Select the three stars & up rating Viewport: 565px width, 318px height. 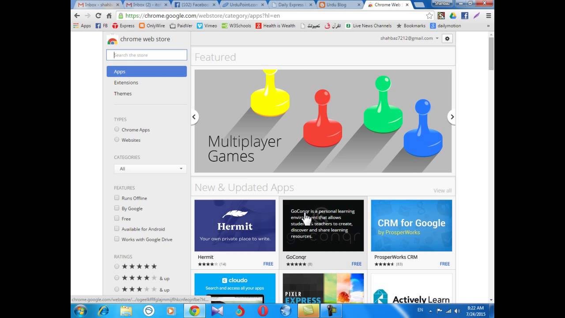[117, 289]
